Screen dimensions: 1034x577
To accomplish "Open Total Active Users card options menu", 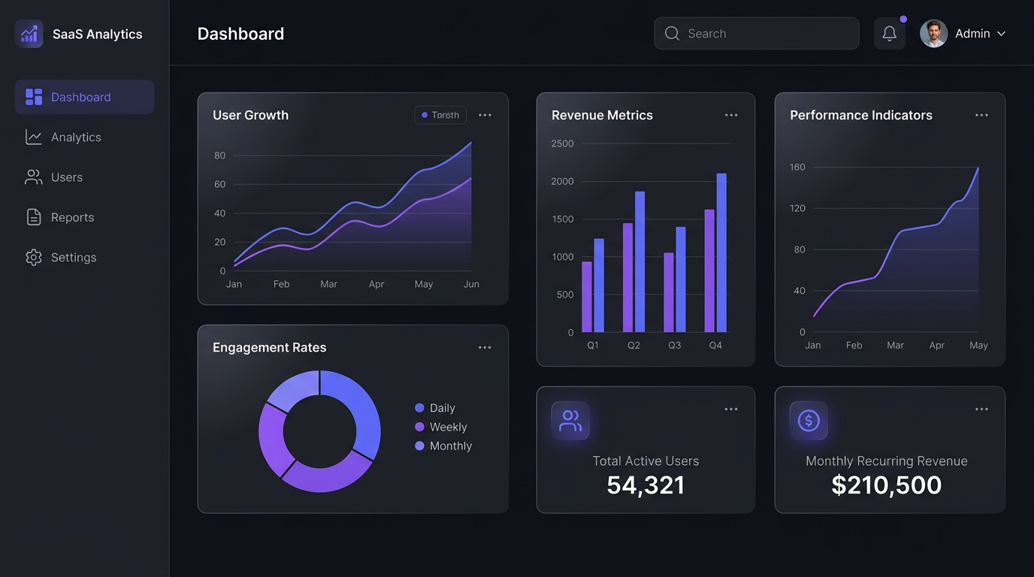I will tap(731, 409).
